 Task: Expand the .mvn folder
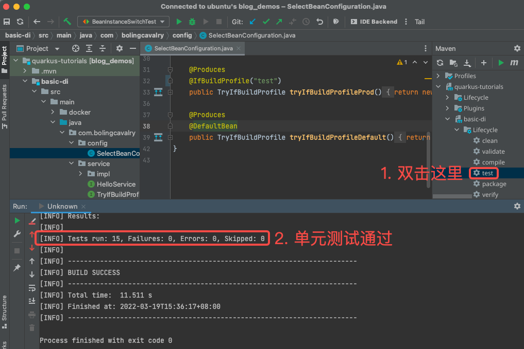click(25, 71)
